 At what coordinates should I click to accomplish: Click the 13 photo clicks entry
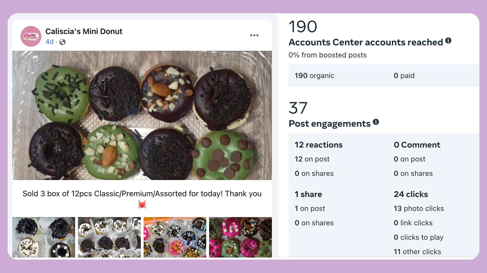tap(419, 209)
